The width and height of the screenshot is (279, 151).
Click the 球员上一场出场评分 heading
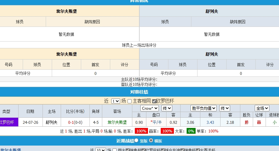139,45
